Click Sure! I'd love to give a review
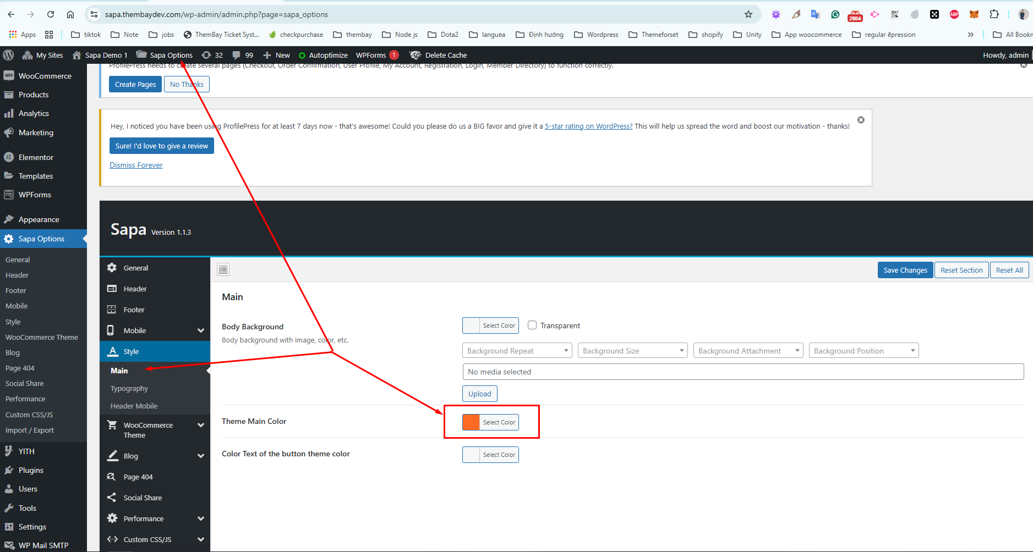The width and height of the screenshot is (1033, 552). click(162, 146)
